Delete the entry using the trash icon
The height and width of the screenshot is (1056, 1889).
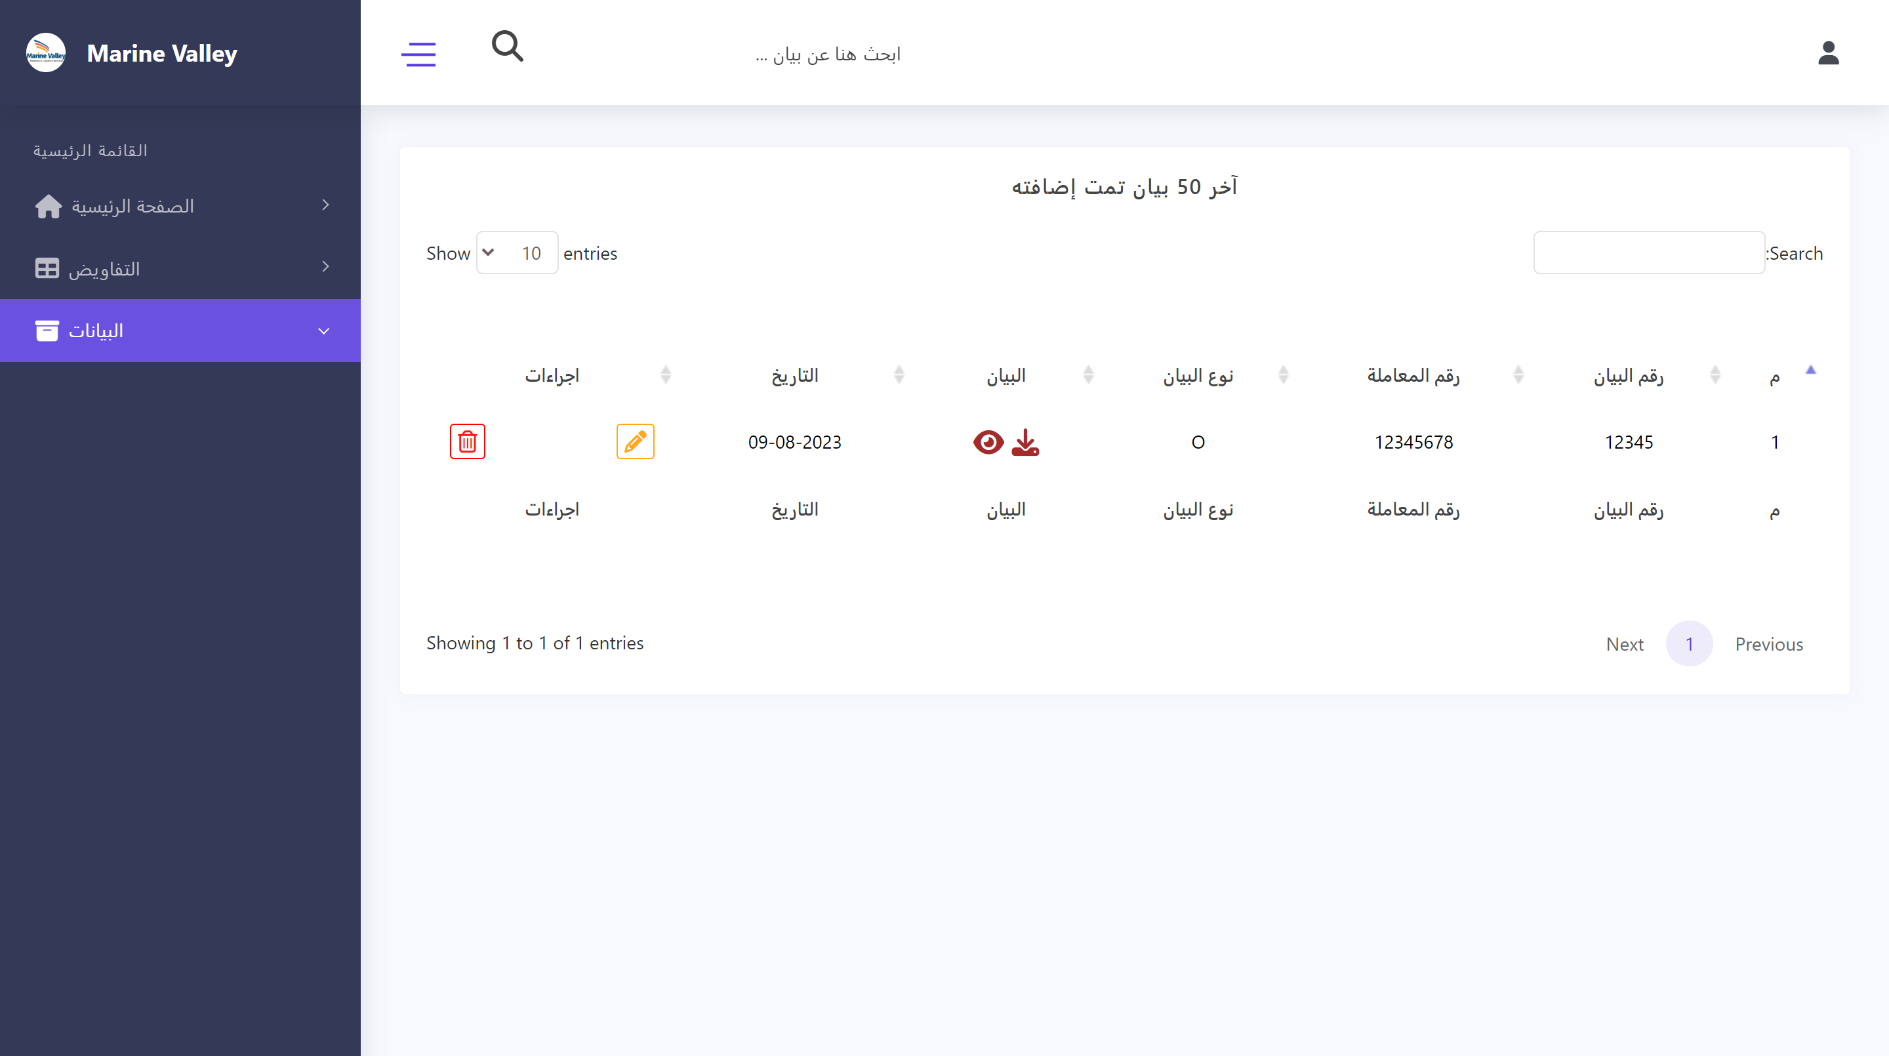(467, 441)
